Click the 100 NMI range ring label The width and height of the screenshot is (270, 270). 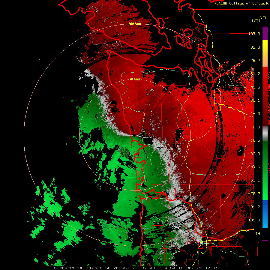[x=135, y=24]
